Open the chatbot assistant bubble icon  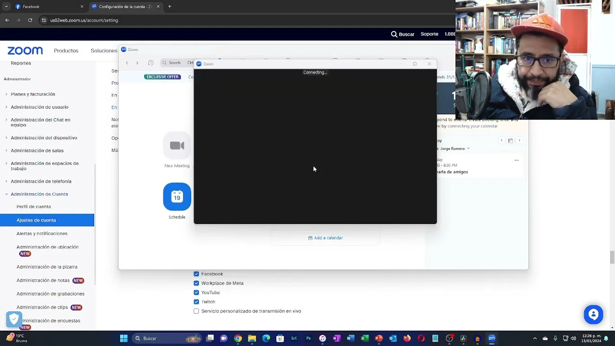tap(593, 315)
